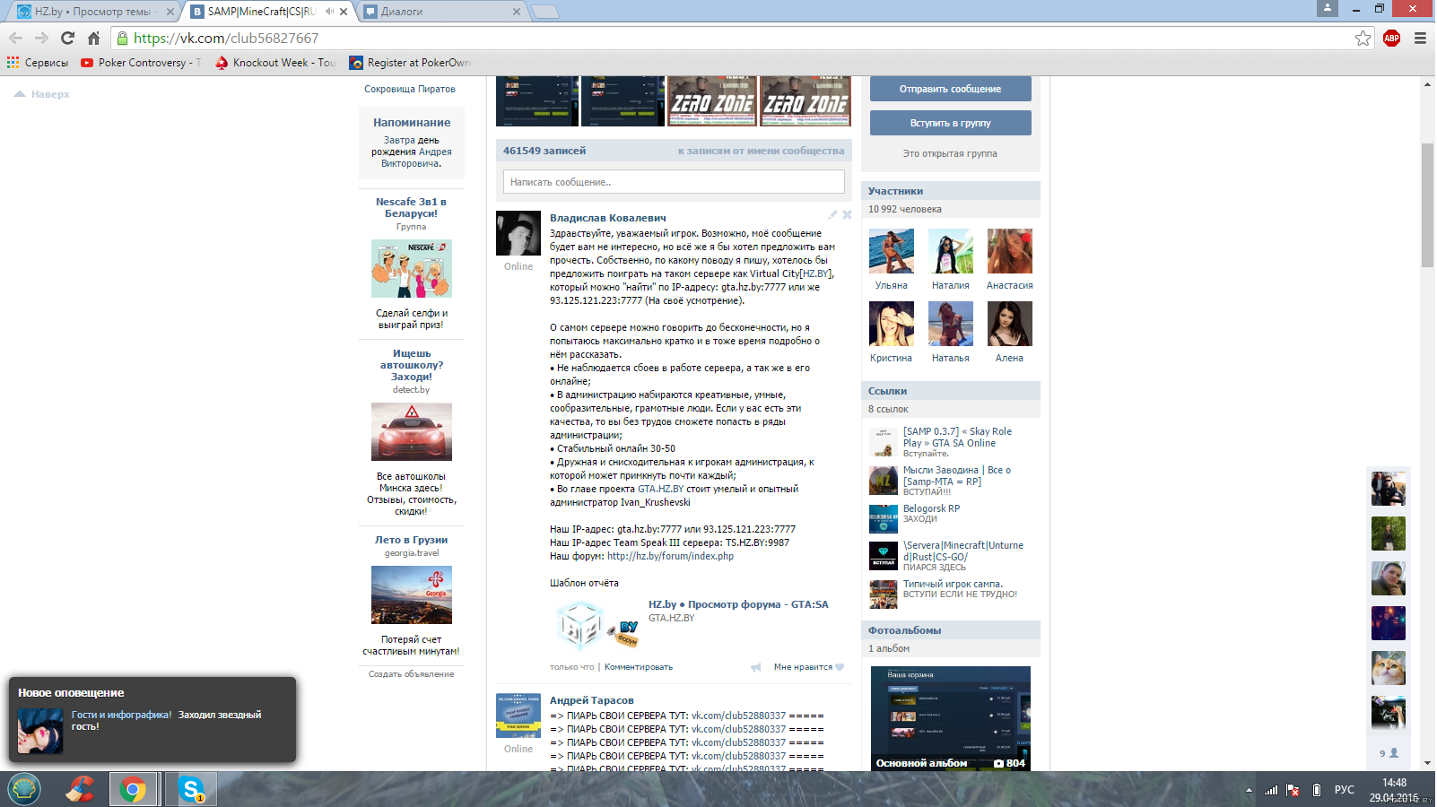Open Участники members section header
The width and height of the screenshot is (1437, 807).
pos(950,191)
